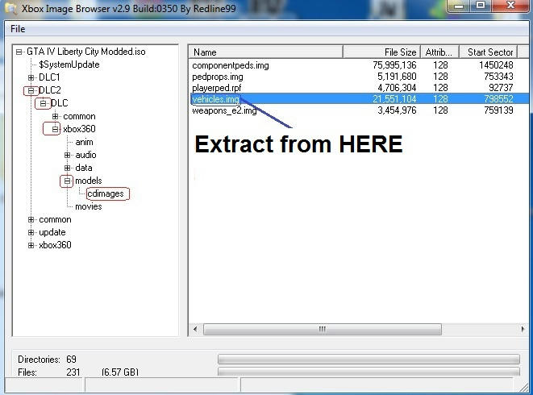This screenshot has width=533, height=395.
Task: Select the cdimages folder
Action: click(106, 193)
